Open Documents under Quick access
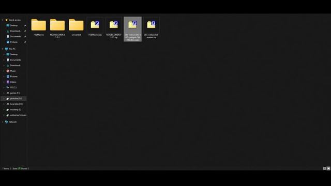331x186 pixels. [13, 37]
